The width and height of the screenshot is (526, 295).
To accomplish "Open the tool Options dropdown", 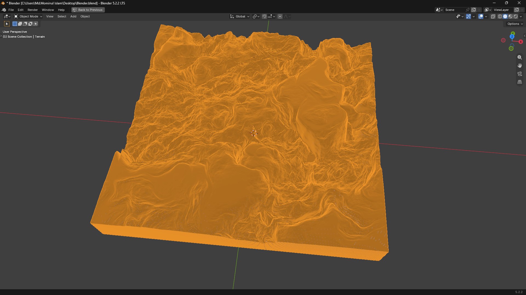I will pyautogui.click(x=515, y=24).
